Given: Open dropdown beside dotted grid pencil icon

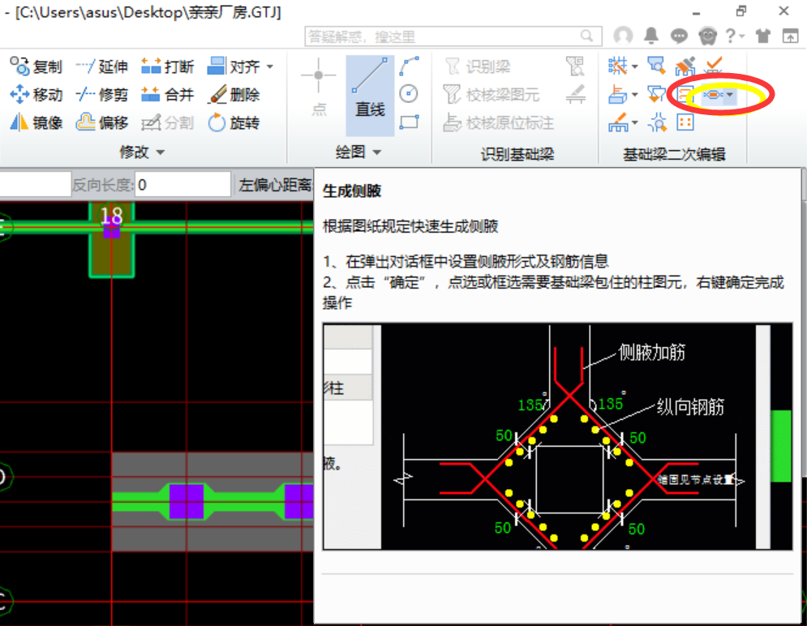Looking at the screenshot, I should point(634,66).
